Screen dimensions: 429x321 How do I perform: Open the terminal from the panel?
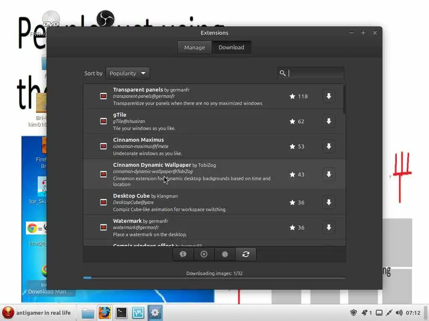click(121, 313)
